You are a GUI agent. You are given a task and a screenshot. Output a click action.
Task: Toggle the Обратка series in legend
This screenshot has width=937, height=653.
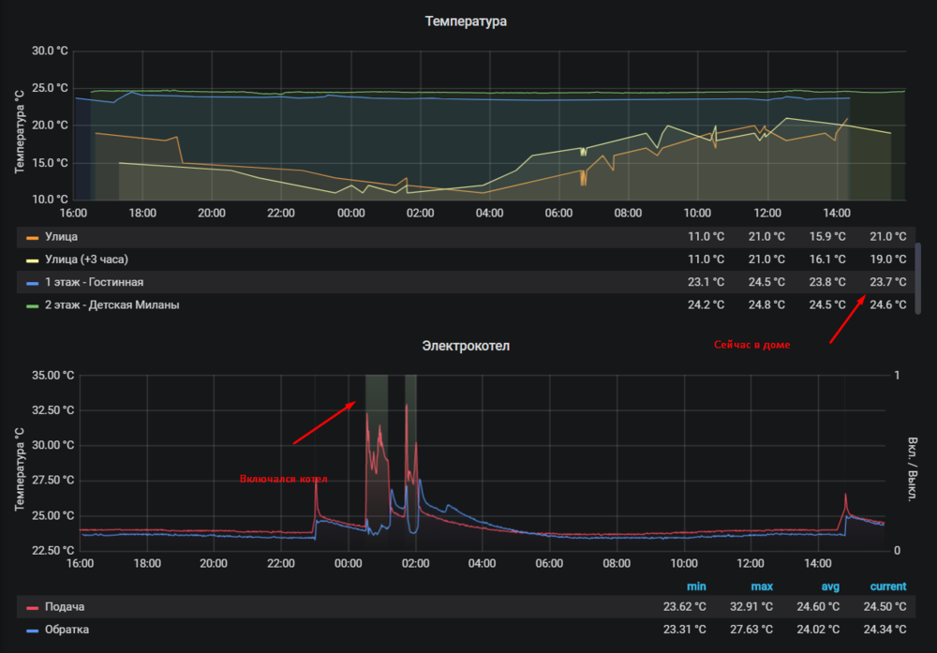pyautogui.click(x=67, y=629)
